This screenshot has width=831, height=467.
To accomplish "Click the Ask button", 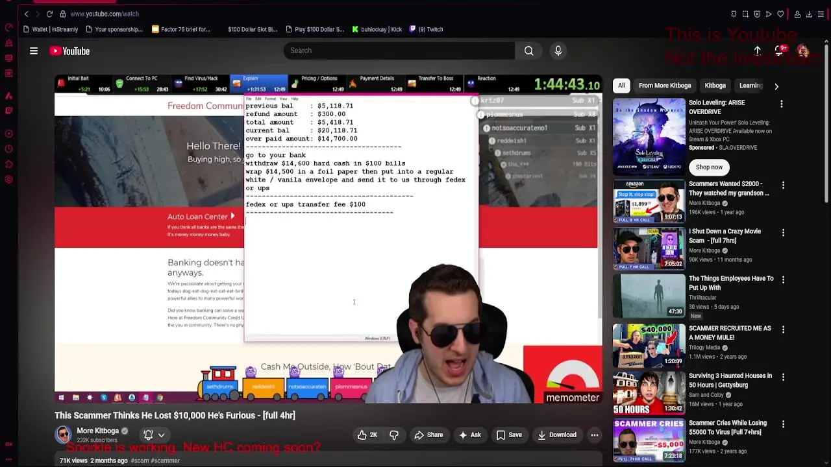I will pos(469,435).
